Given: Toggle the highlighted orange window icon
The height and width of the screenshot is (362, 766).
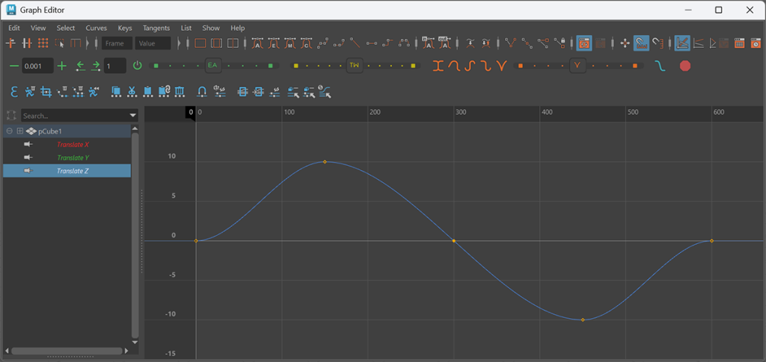Looking at the screenshot, I should 584,43.
